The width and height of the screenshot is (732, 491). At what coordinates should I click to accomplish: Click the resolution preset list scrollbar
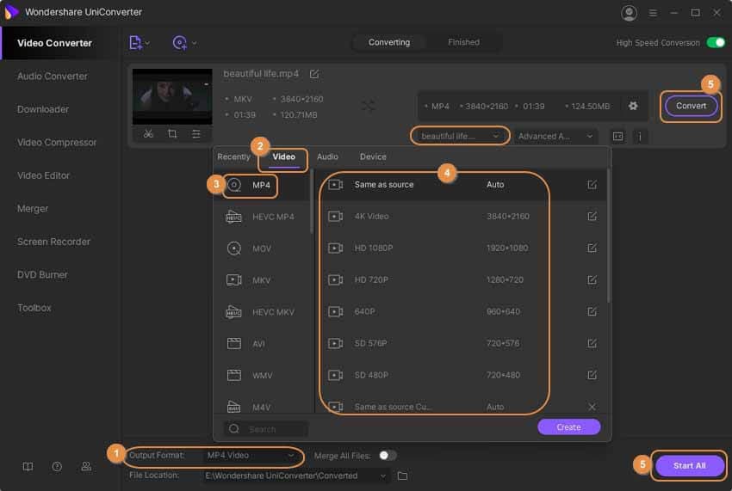click(x=608, y=236)
